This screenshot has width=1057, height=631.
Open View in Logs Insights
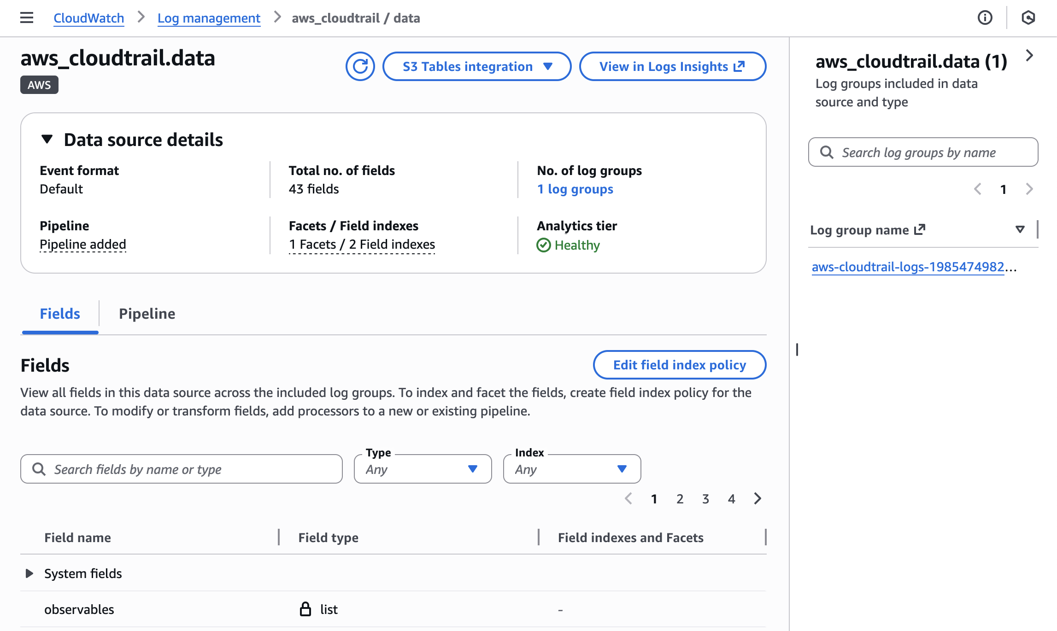point(672,66)
